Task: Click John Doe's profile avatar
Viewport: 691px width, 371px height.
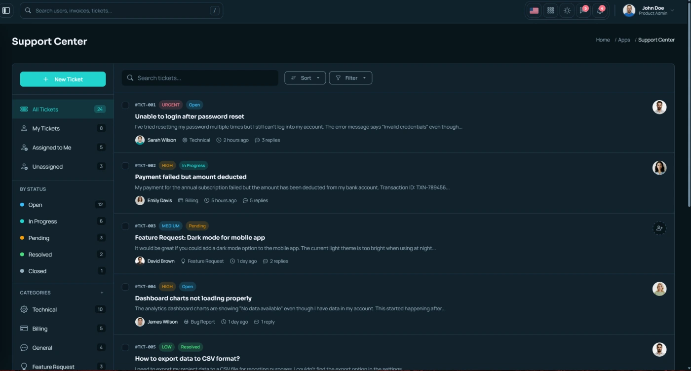Action: (x=629, y=10)
